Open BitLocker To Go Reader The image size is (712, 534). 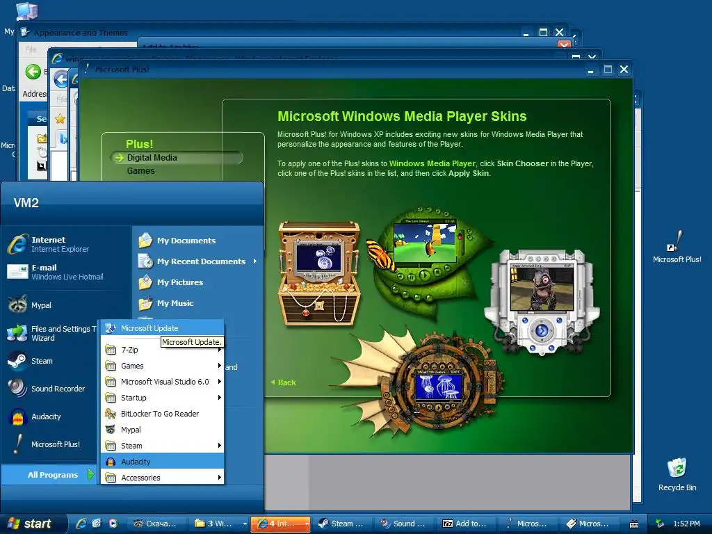pyautogui.click(x=162, y=413)
